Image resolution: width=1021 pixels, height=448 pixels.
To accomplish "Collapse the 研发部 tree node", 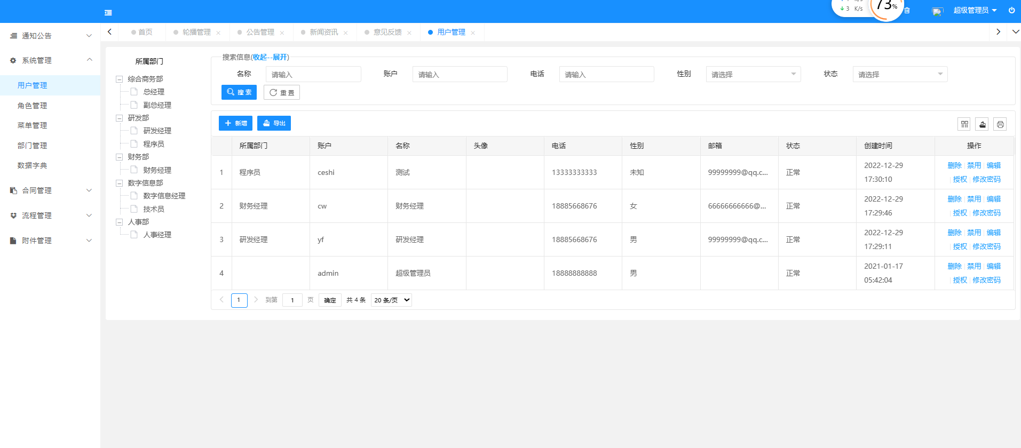I will pos(120,118).
